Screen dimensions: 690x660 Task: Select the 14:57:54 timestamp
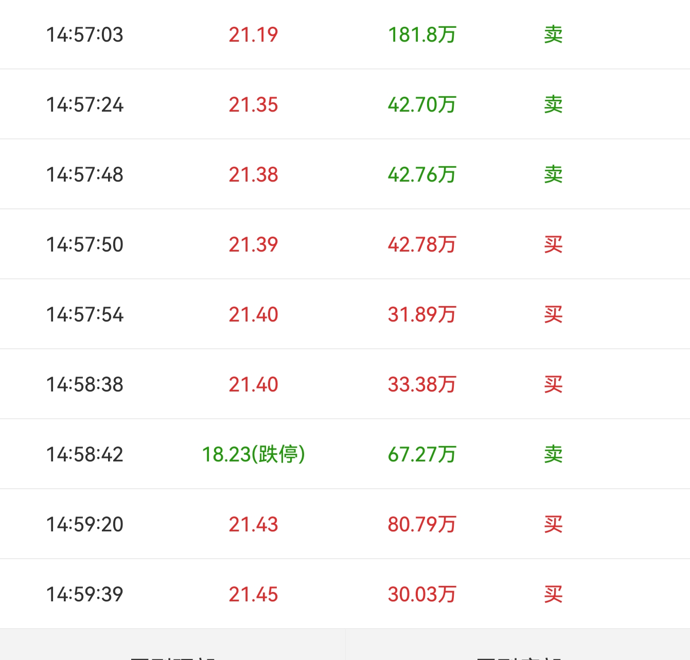click(x=85, y=314)
